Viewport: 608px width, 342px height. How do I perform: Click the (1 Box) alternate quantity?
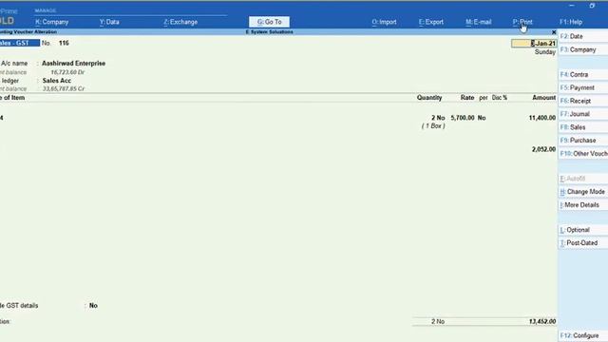coord(433,126)
